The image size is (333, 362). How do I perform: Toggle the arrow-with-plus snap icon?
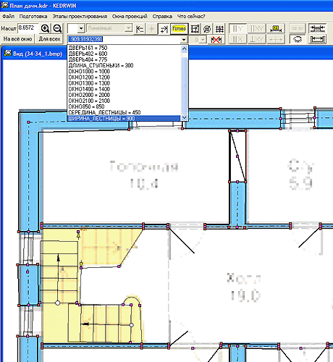click(164, 29)
